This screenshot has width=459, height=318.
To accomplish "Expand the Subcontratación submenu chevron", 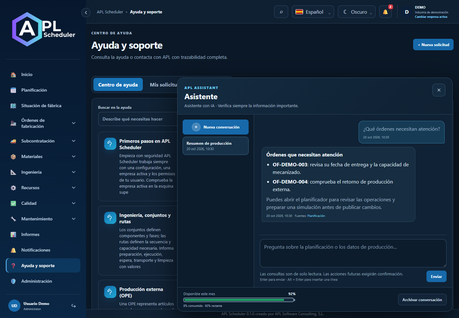I will [74, 141].
